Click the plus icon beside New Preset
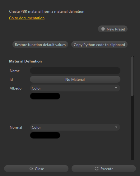 point(103,29)
